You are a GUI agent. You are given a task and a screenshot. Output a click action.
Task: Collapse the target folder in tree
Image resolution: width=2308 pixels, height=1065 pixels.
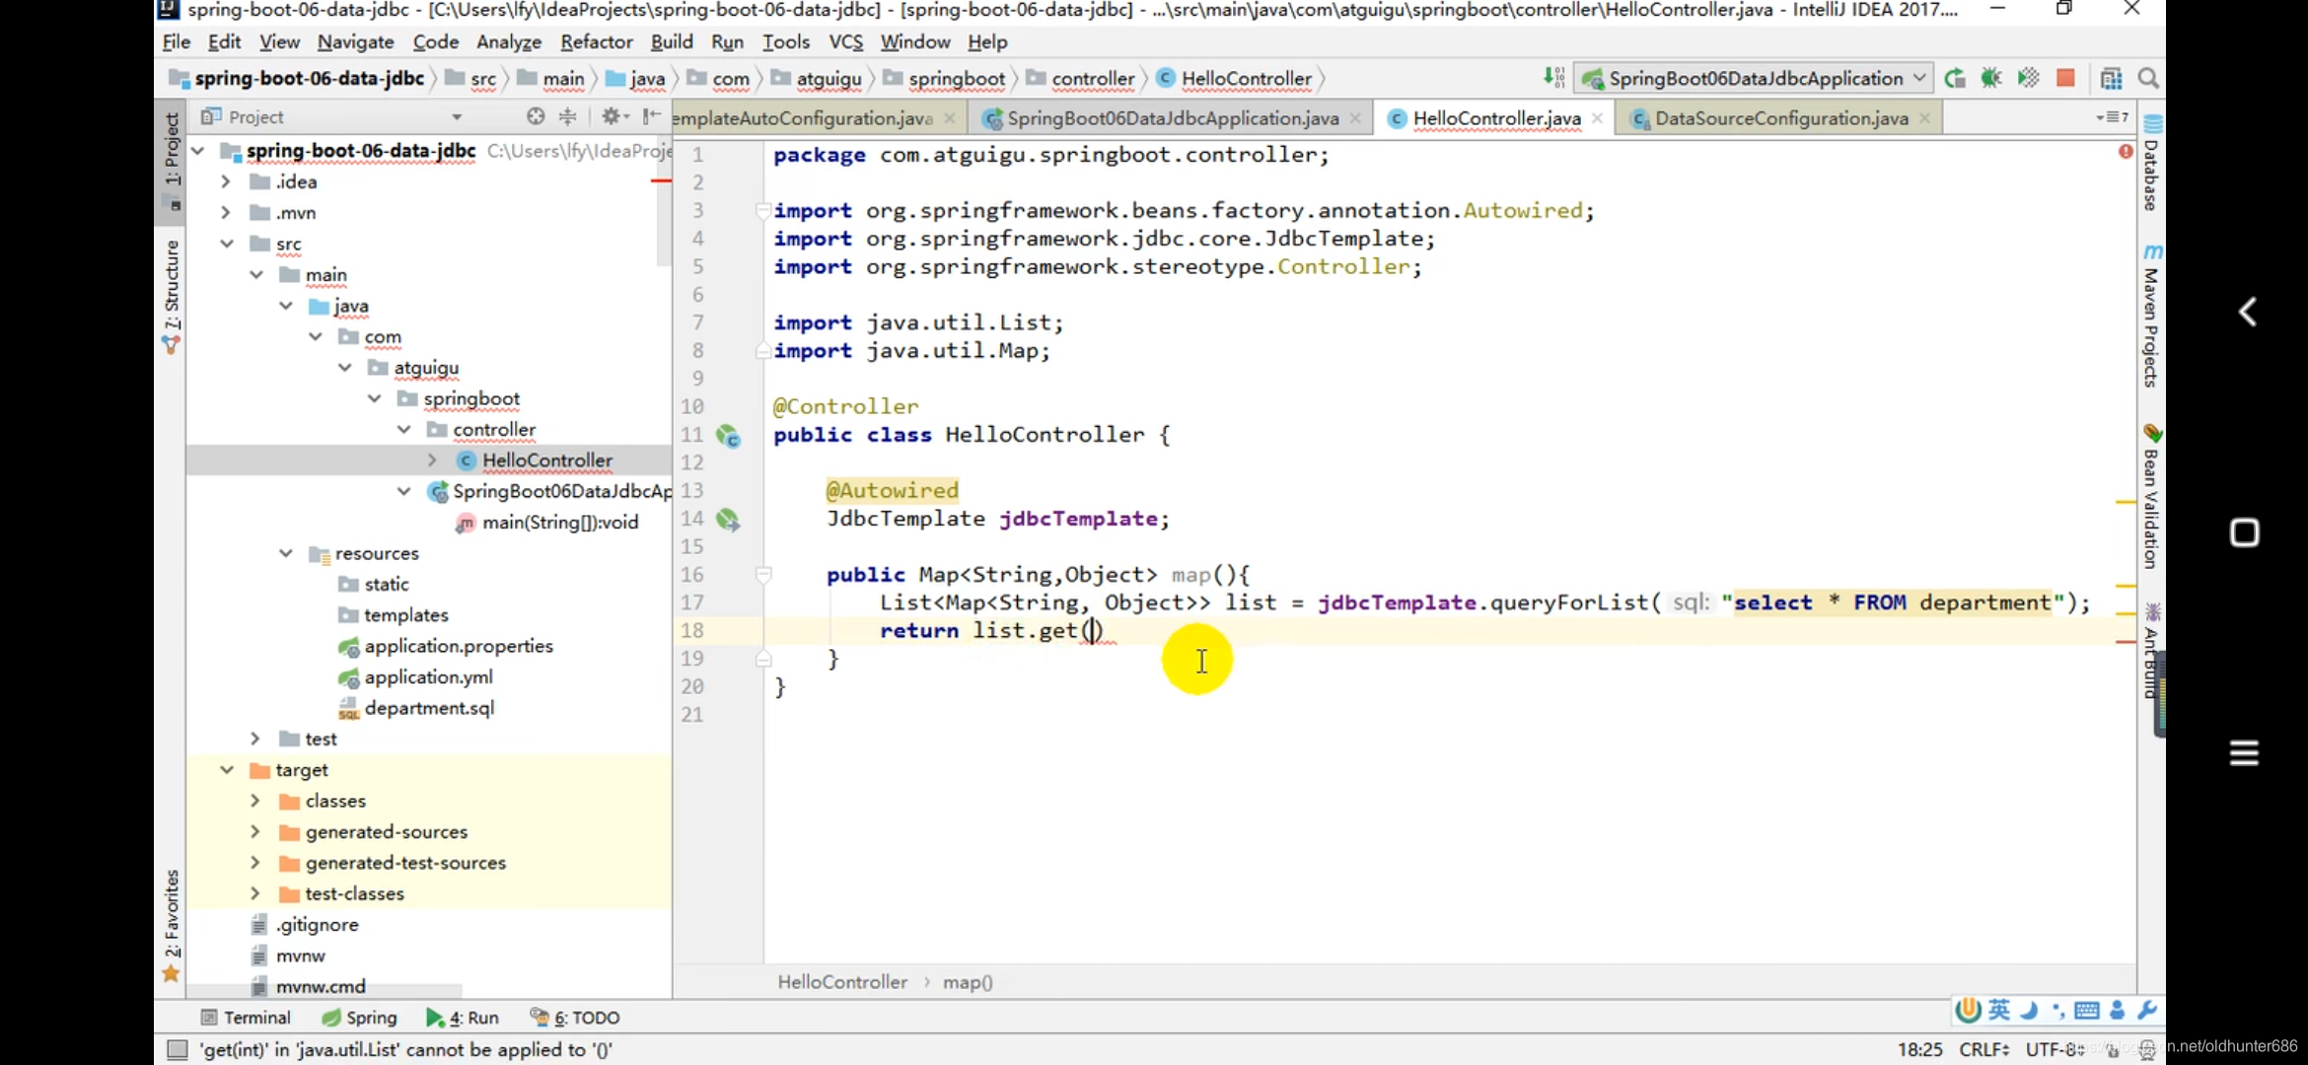tap(227, 770)
